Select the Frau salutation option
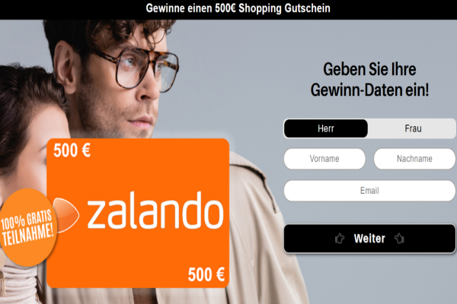Image resolution: width=457 pixels, height=304 pixels. point(412,128)
